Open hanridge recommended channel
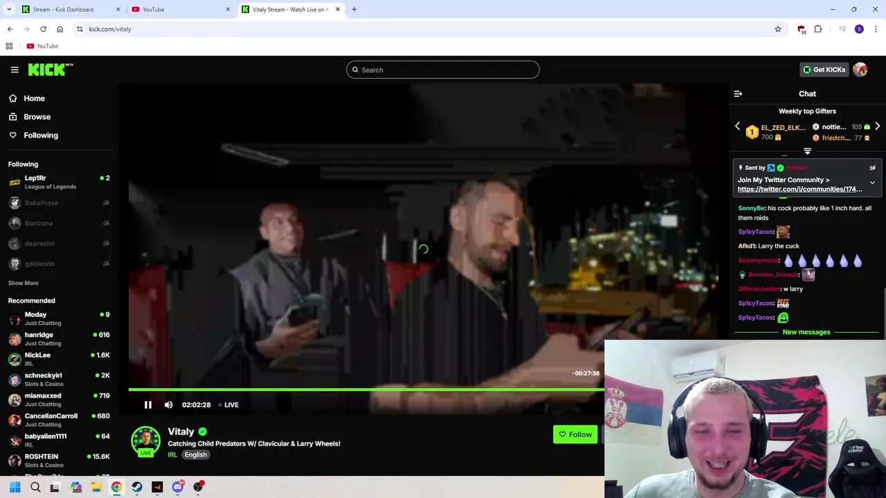This screenshot has width=886, height=498. tap(59, 339)
